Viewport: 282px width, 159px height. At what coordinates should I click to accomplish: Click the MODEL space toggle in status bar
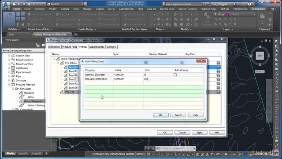click(x=141, y=154)
